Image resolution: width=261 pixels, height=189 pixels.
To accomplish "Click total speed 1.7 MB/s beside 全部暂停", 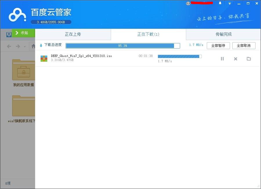I will [x=196, y=45].
